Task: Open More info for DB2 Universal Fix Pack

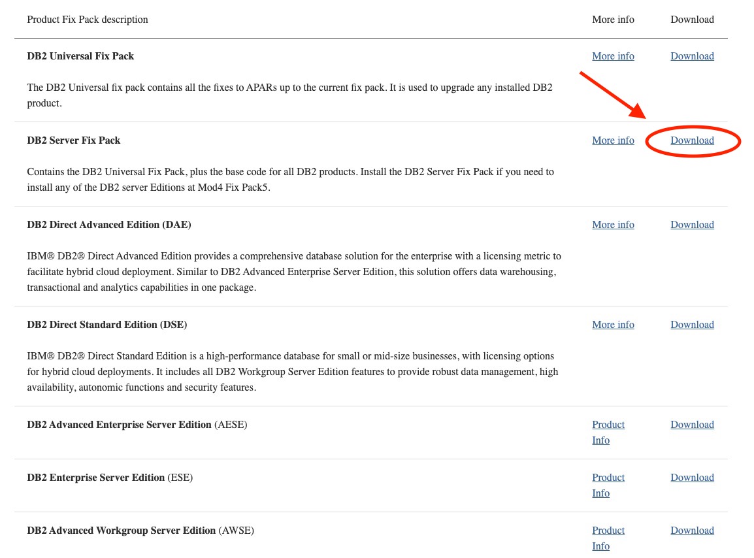Action: coord(613,56)
